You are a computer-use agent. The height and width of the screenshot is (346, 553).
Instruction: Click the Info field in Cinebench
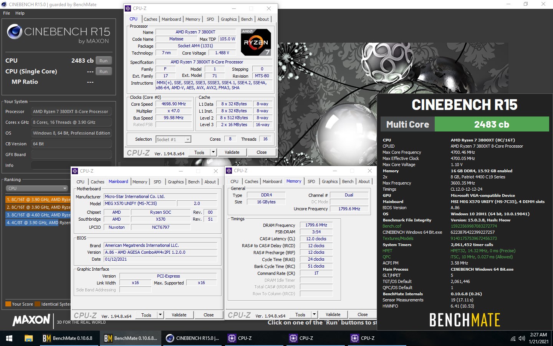point(71,165)
